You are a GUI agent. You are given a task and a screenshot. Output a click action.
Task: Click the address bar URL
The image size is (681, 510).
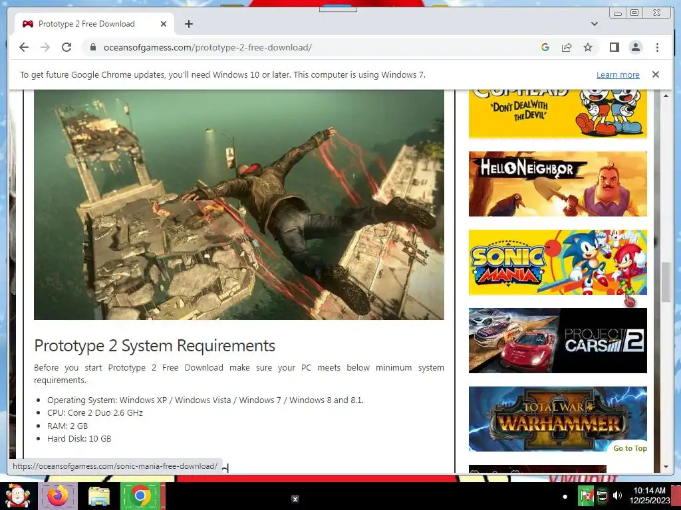pyautogui.click(x=207, y=47)
